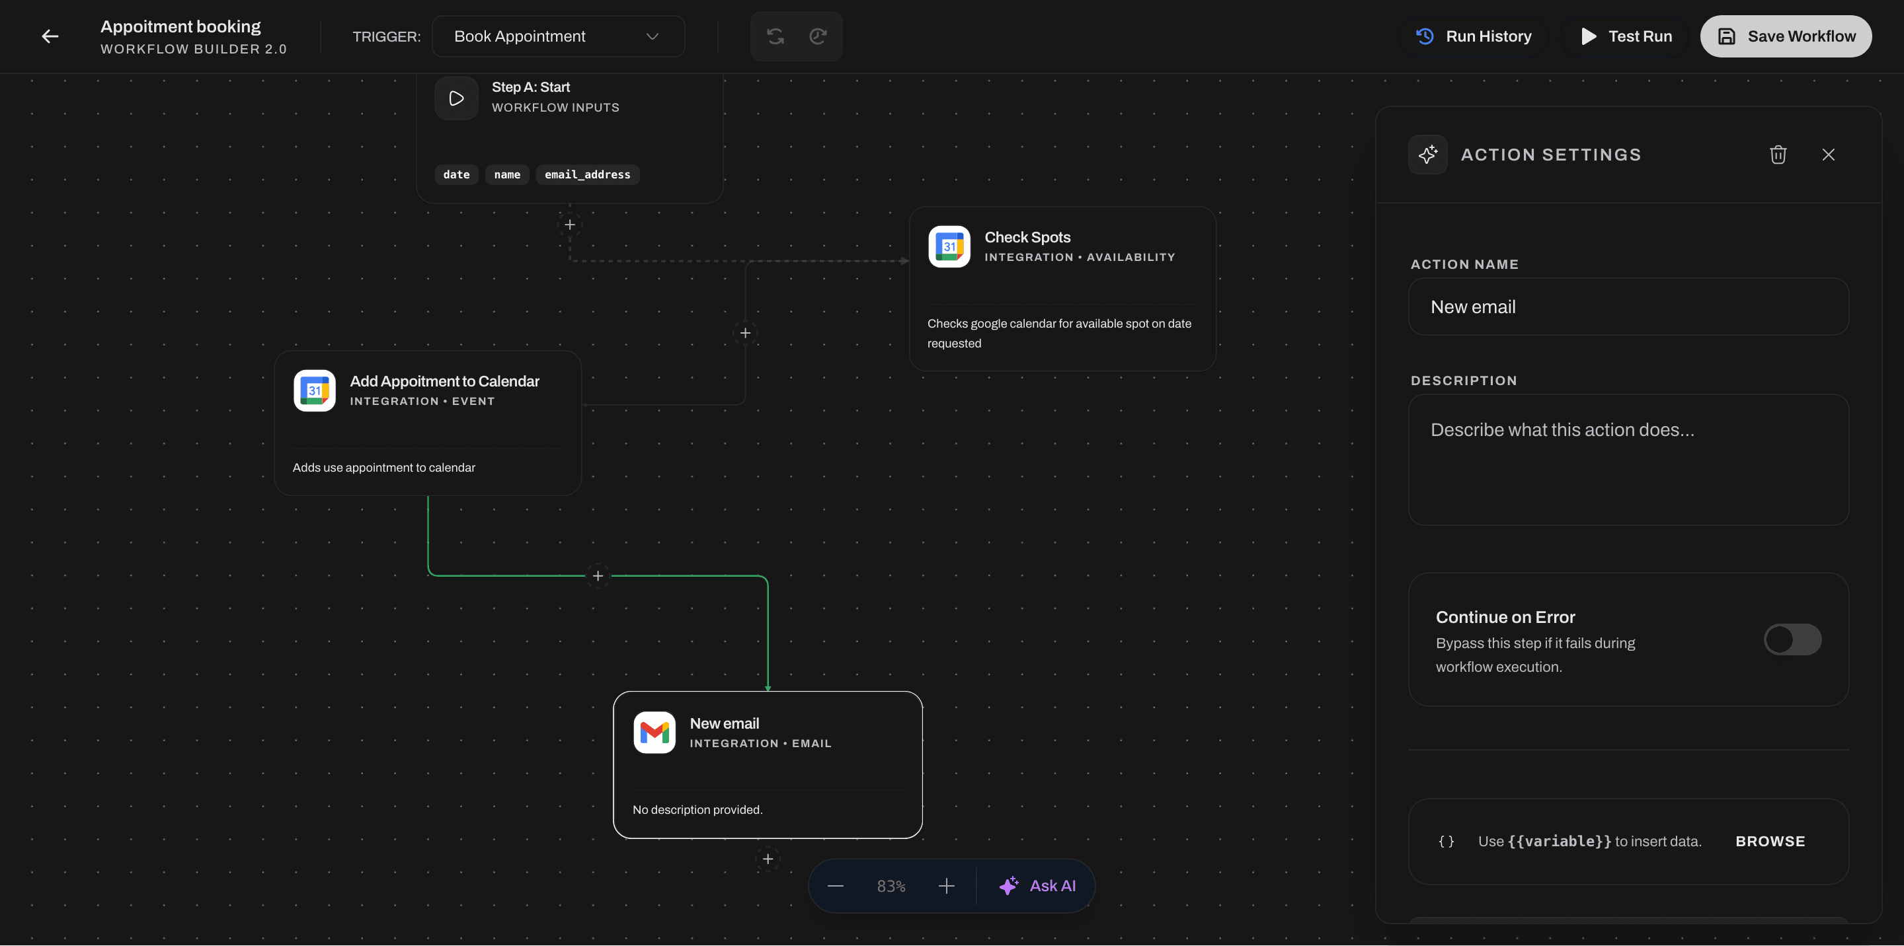Click the redo icon in the toolbar
The width and height of the screenshot is (1904, 946).
818,36
